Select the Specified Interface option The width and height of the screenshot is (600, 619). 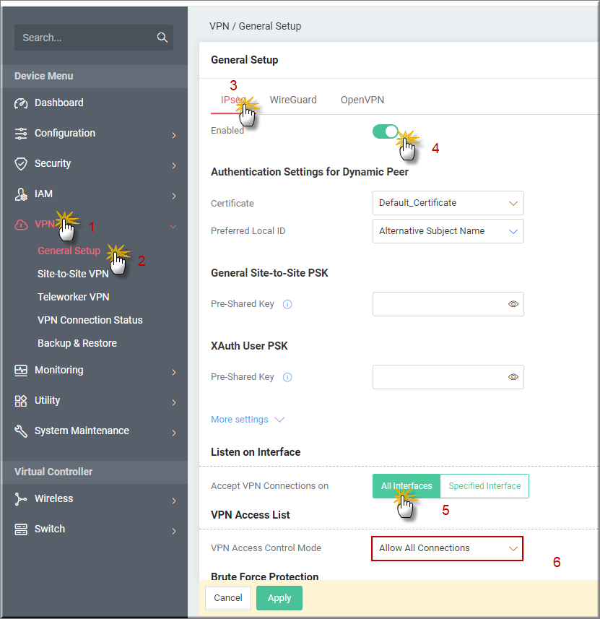point(484,486)
